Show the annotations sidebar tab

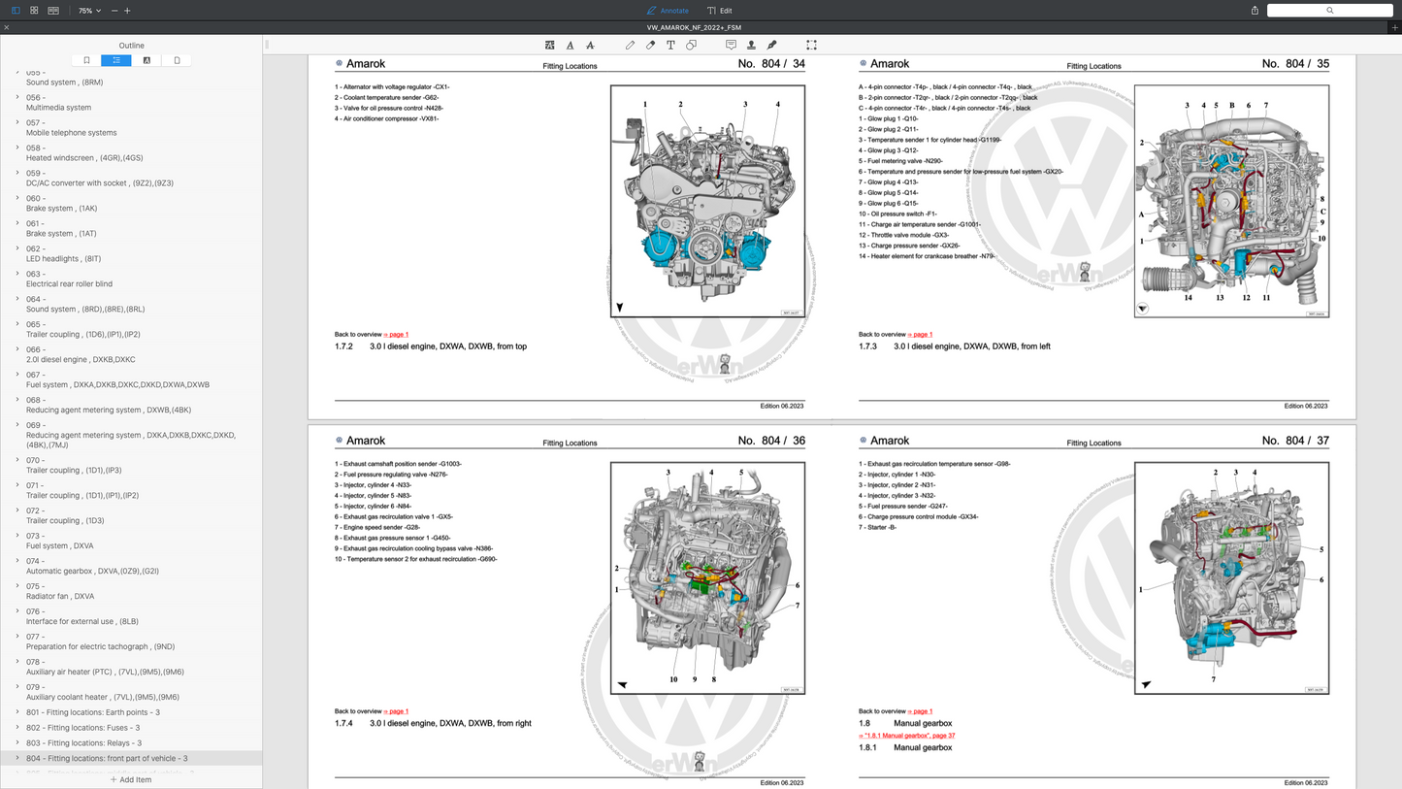point(147,60)
